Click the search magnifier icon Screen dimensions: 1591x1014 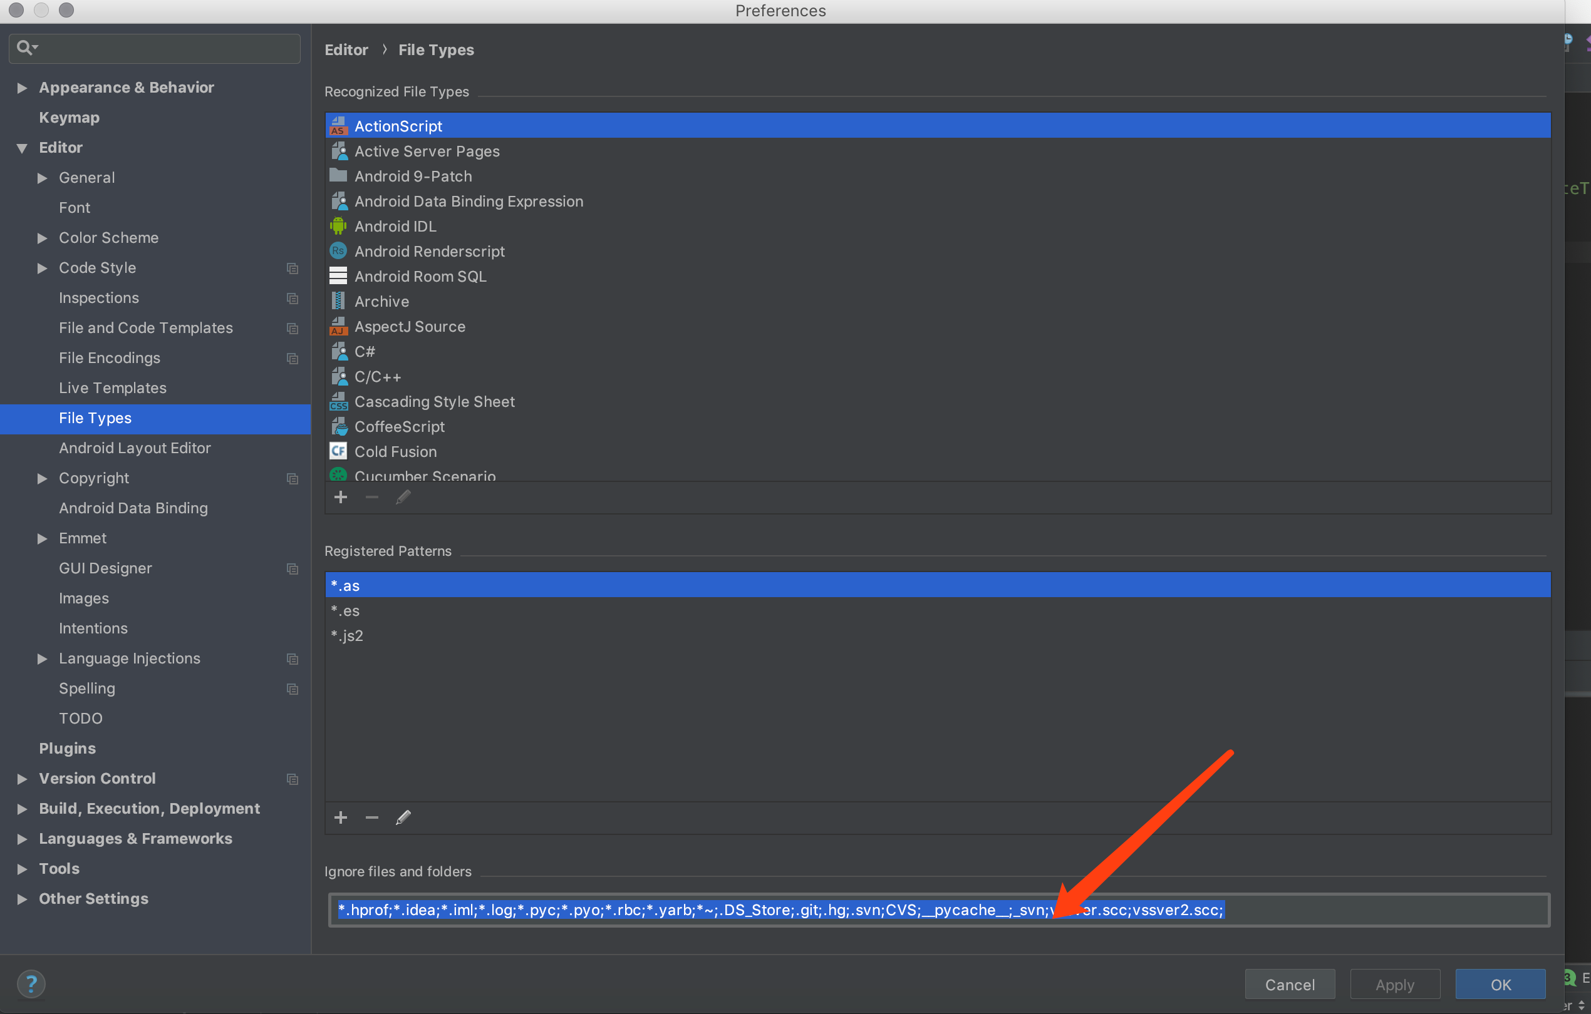pos(25,48)
